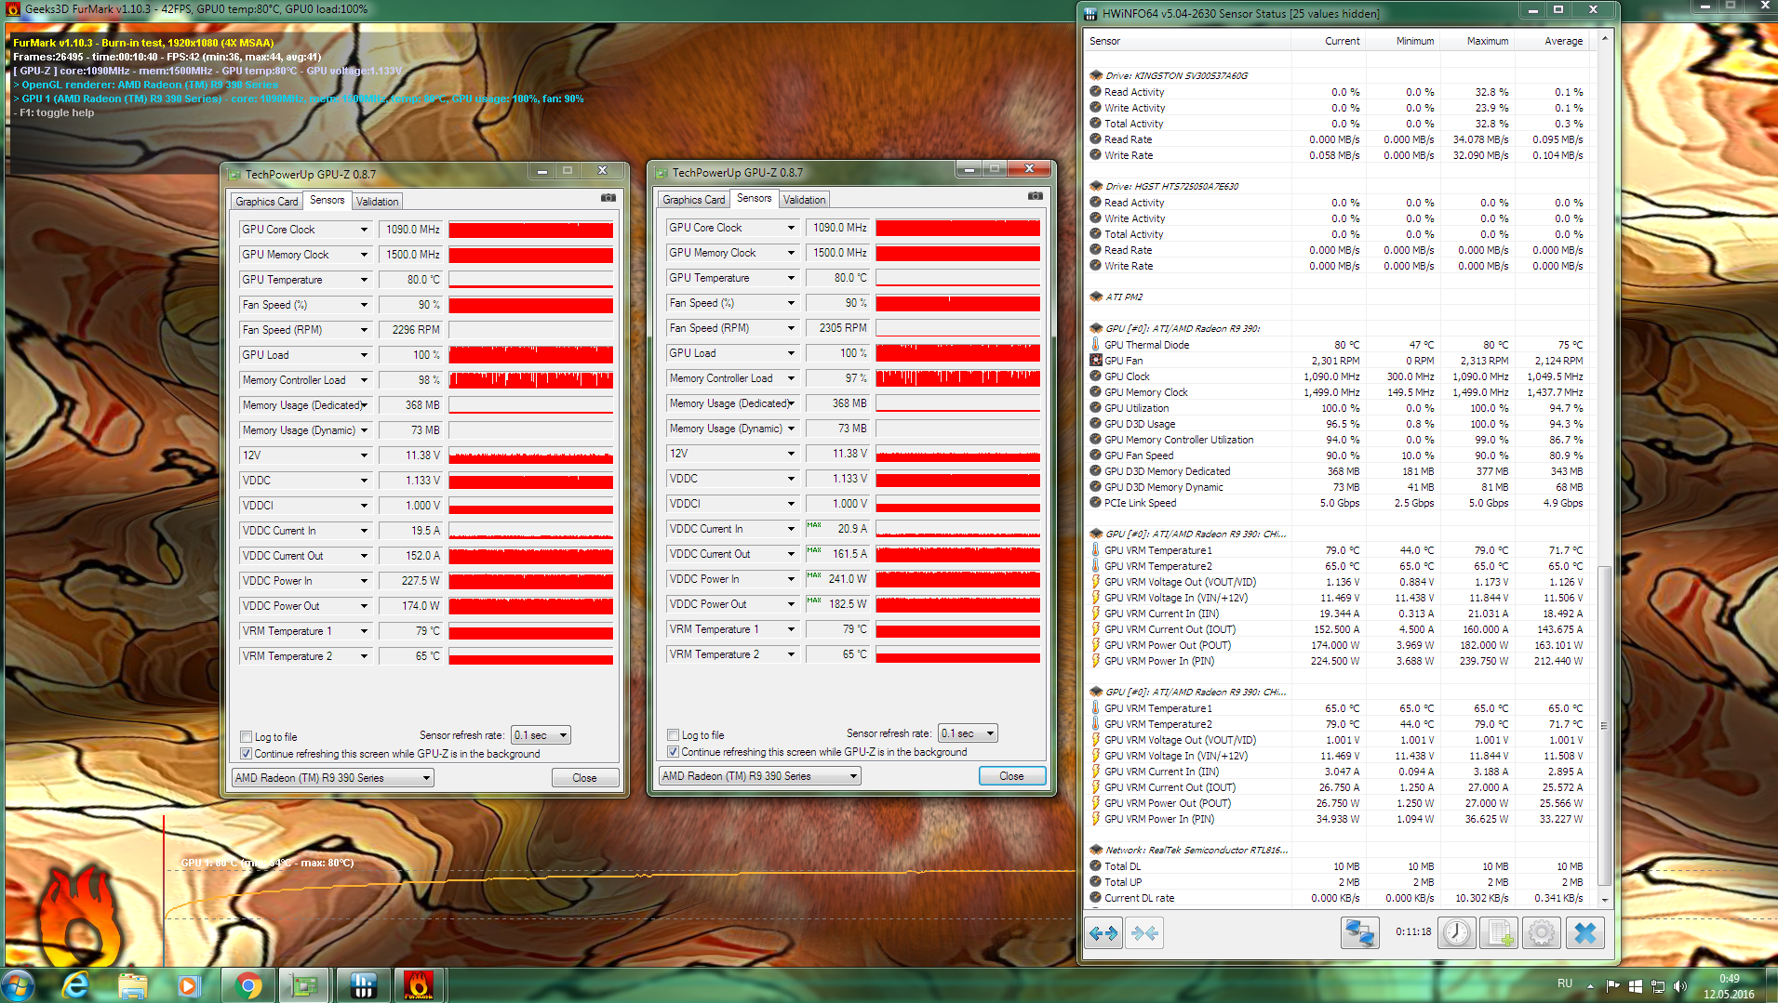Click the lightning icon beside GPU VRM Voltage Out (VOUT/VID) 1.136 V
This screenshot has width=1778, height=1003.
coord(1096,582)
